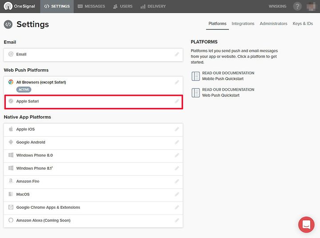The width and height of the screenshot is (320, 238).
Task: Open the Users navigation item
Action: coord(123,6)
